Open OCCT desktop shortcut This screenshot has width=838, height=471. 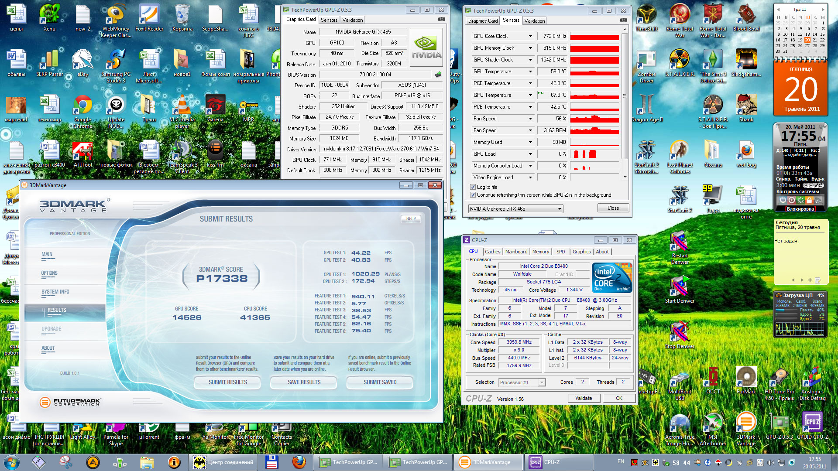click(713, 380)
